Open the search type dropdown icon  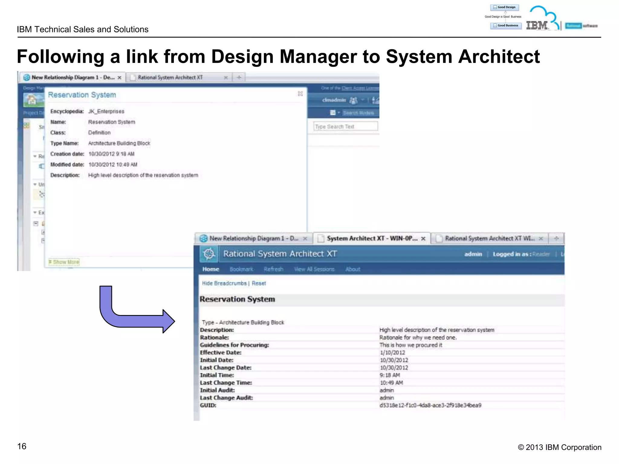[x=335, y=113]
